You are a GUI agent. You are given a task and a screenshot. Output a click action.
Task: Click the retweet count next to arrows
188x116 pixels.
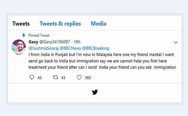click(x=63, y=78)
